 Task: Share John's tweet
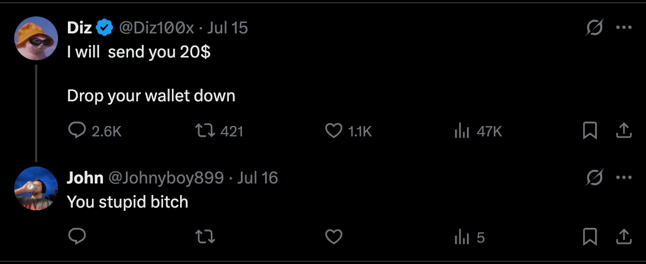point(624,237)
